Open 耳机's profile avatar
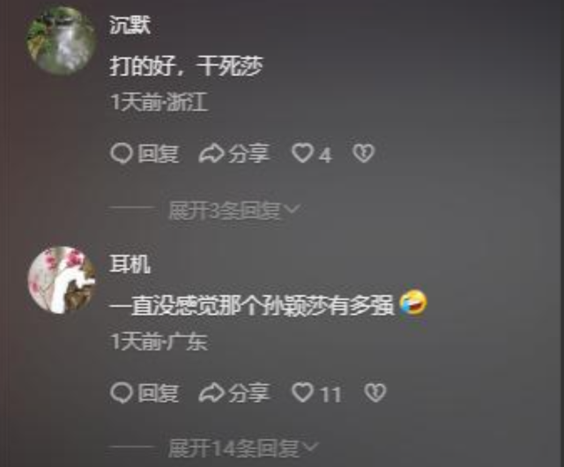Screen dimensions: 564x467 (x=62, y=280)
